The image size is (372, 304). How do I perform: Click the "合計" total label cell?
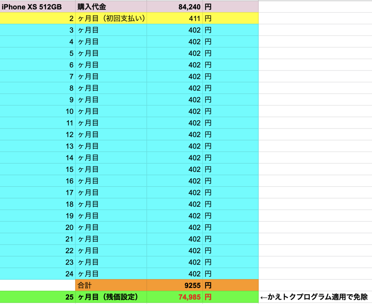111,285
